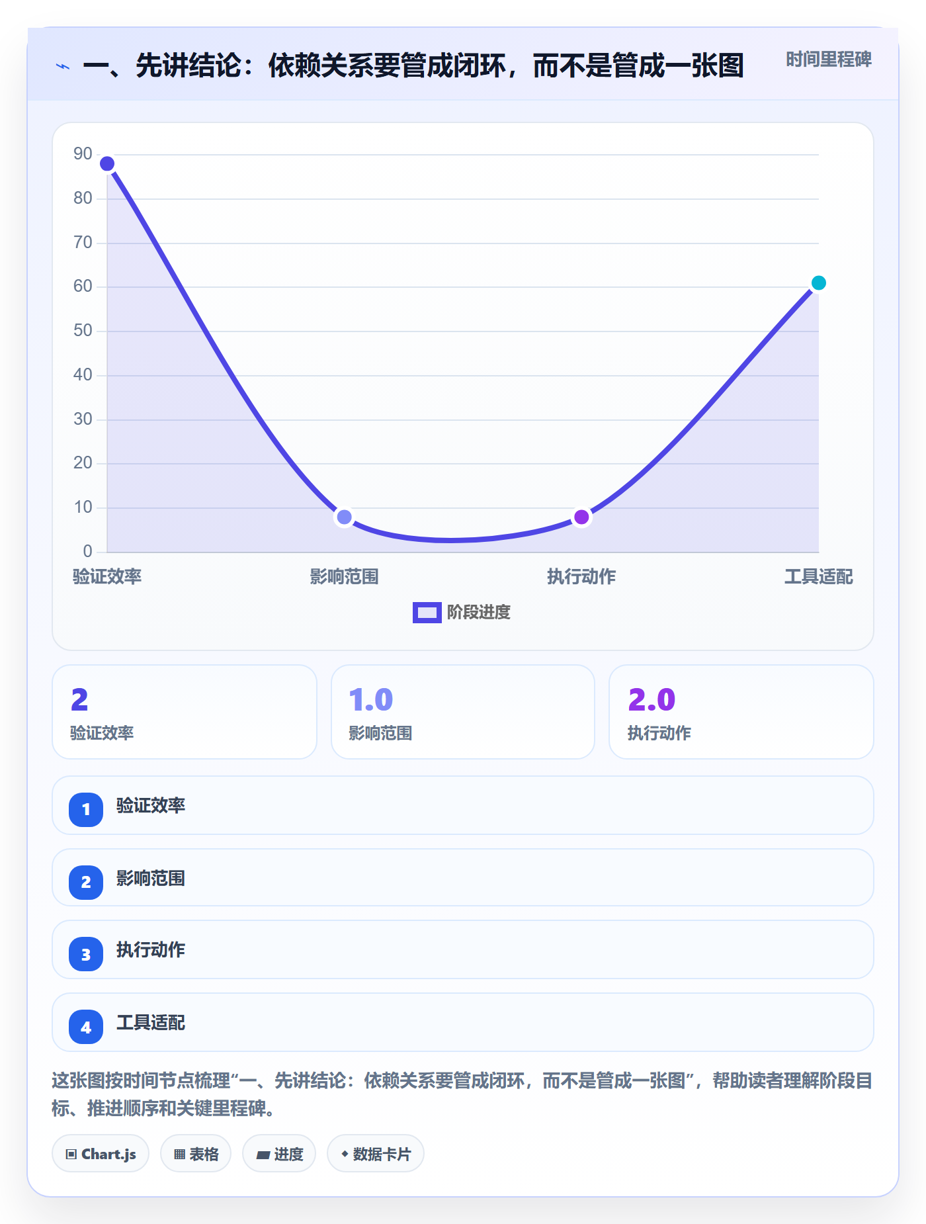This screenshot has width=926, height=1224.
Task: Click the number 3 badge for 执行动作
Action: 86,954
